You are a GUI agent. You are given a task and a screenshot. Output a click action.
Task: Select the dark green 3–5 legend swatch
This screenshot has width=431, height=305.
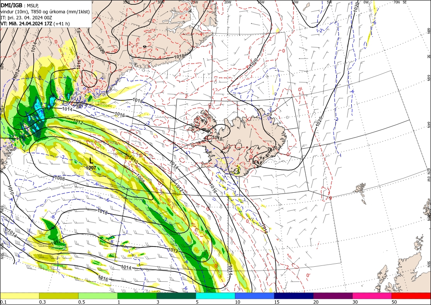click(176, 296)
